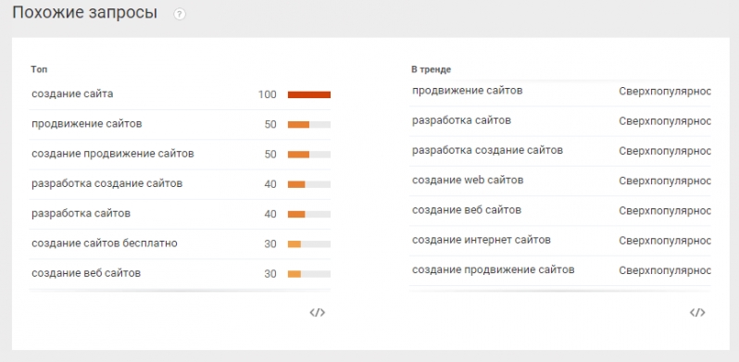Select the Топ column header
This screenshot has width=739, height=362.
coord(39,69)
